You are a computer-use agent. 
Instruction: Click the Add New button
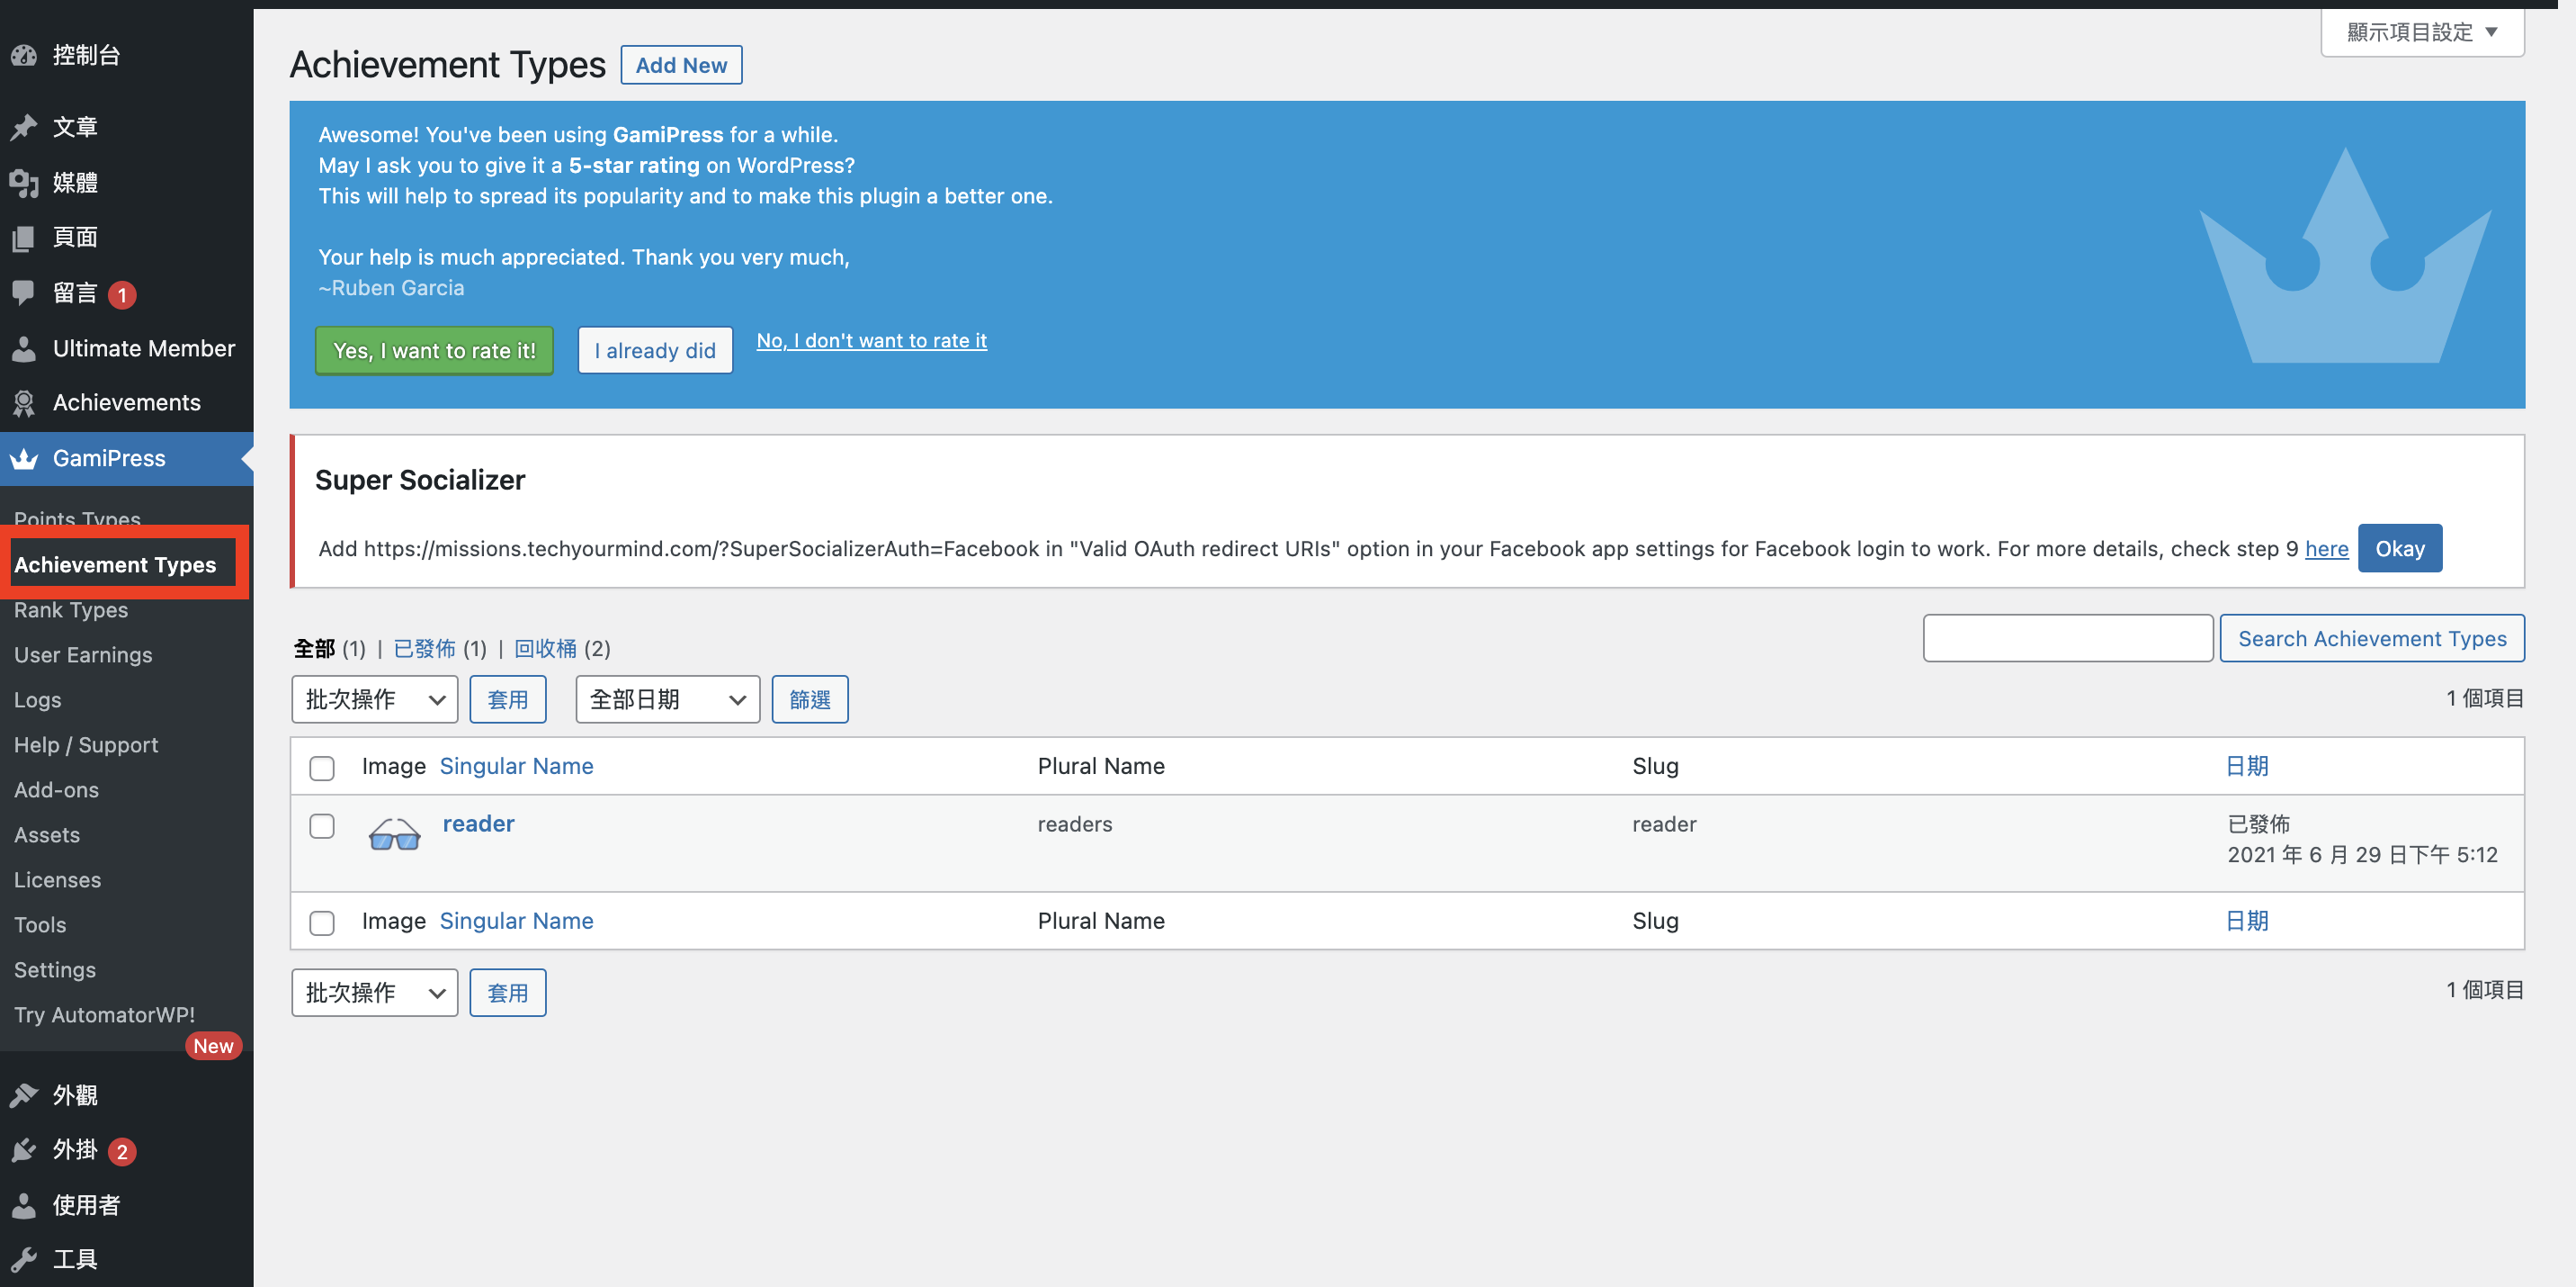coord(681,65)
